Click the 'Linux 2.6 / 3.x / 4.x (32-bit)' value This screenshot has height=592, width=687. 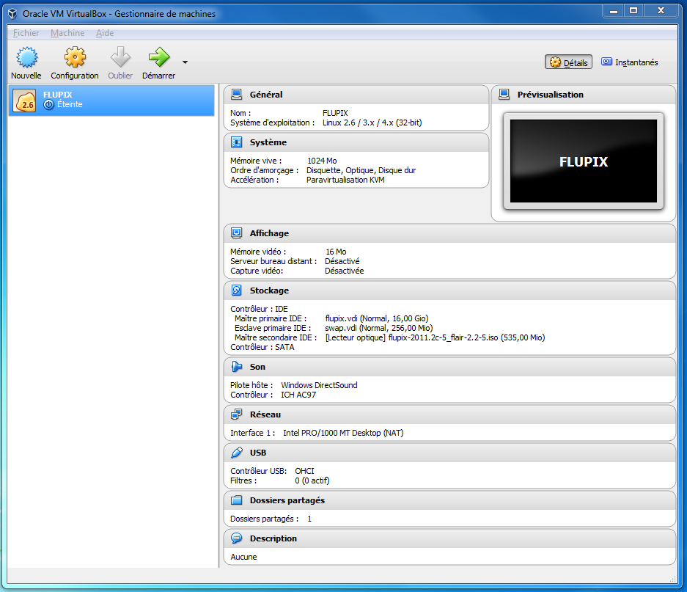372,123
